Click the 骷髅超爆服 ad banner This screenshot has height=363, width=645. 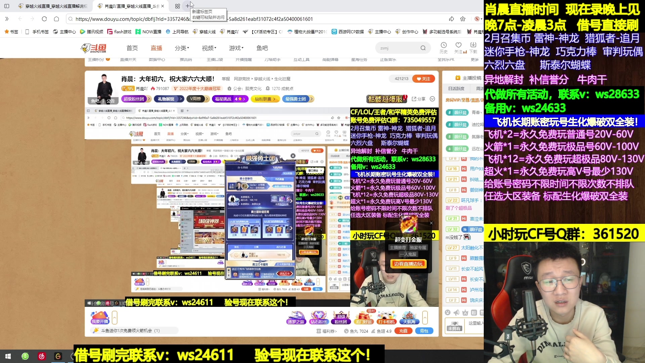point(387,99)
